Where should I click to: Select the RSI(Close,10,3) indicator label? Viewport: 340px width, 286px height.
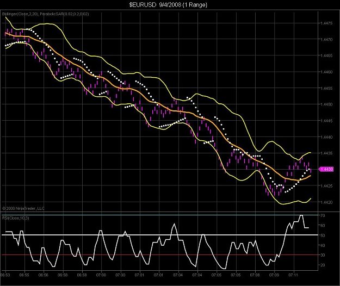(x=15, y=218)
